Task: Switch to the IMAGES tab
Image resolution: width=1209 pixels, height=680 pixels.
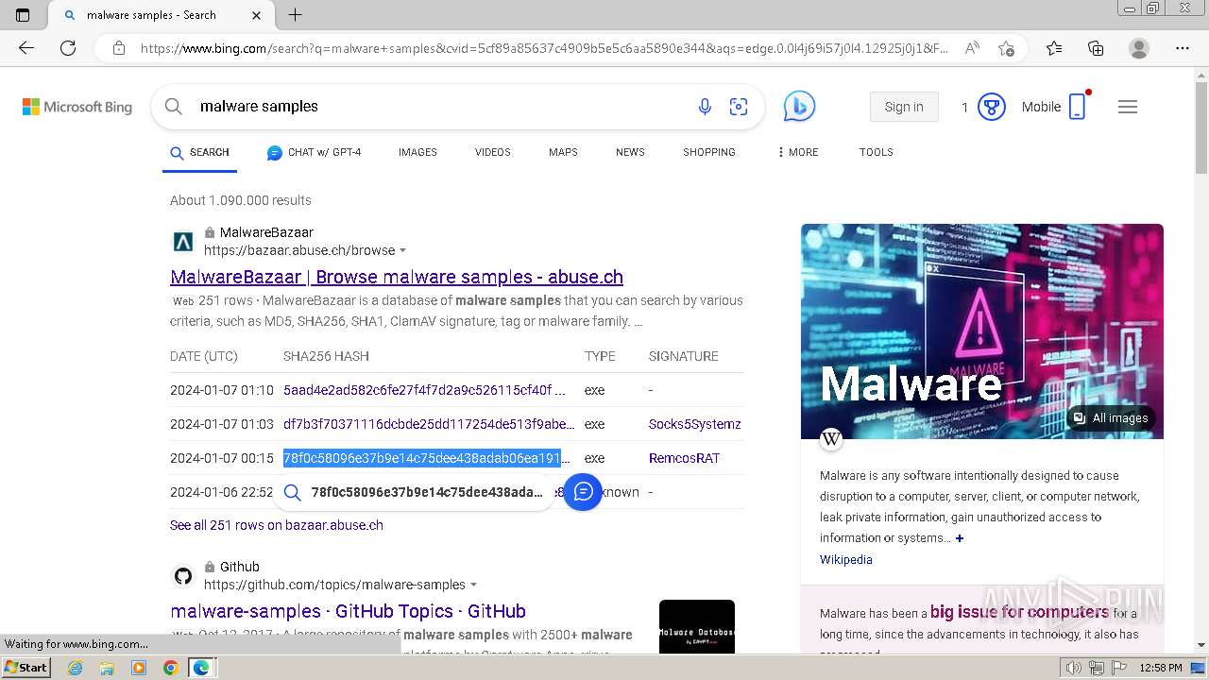Action: (417, 152)
